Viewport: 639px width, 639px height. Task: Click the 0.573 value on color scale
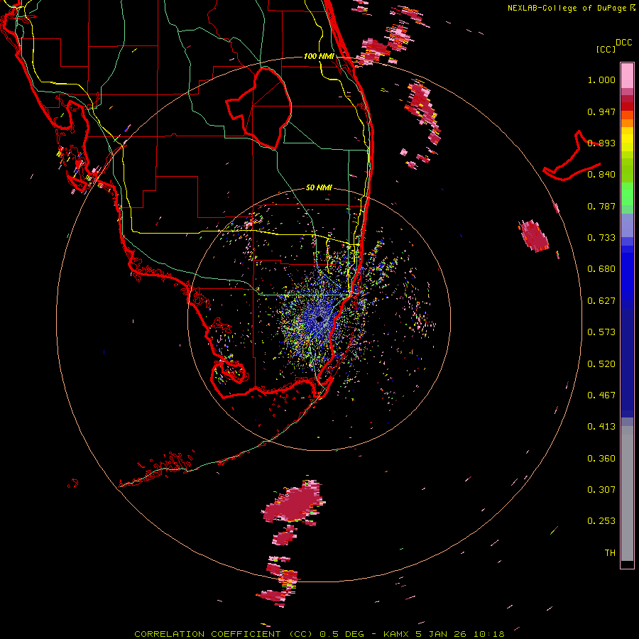coord(601,332)
